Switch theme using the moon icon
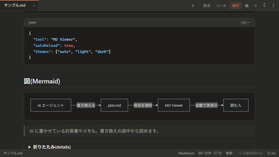 (264, 6)
